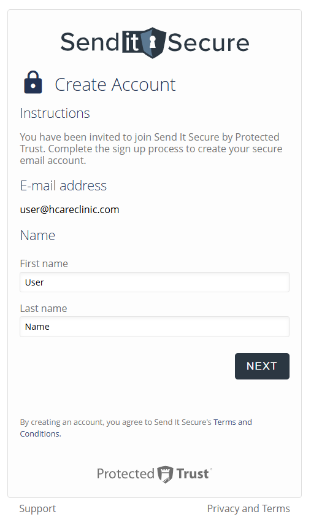Viewport: 311px width, 525px height.
Task: Click the padlock icon beside Create Account
Action: [x=33, y=82]
